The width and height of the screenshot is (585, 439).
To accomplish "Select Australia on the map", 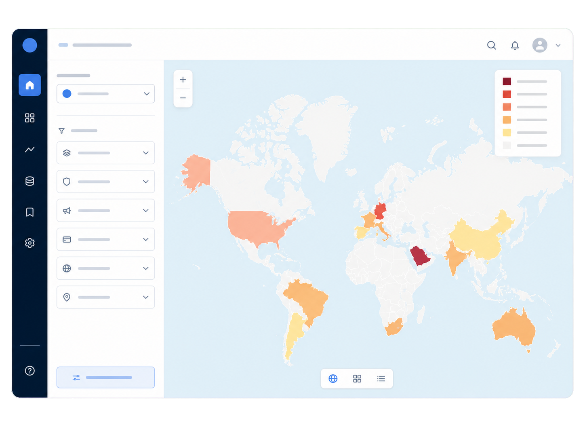I will click(513, 328).
